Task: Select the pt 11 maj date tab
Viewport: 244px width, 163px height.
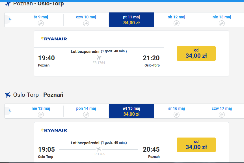Action: click(x=131, y=20)
